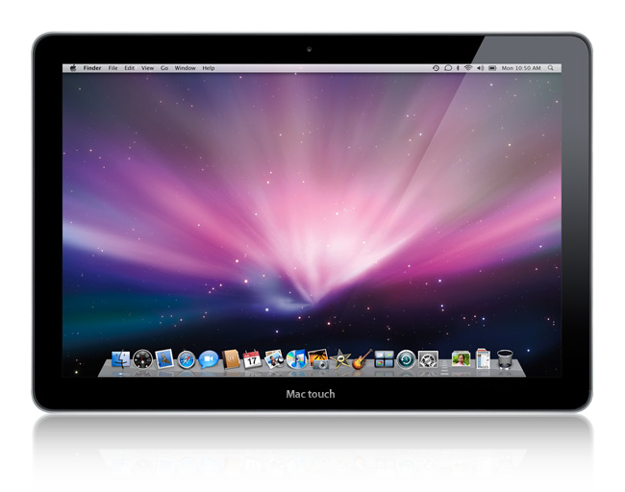Viewport: 625px width, 492px height.
Task: Open the View menu
Action: click(x=147, y=68)
